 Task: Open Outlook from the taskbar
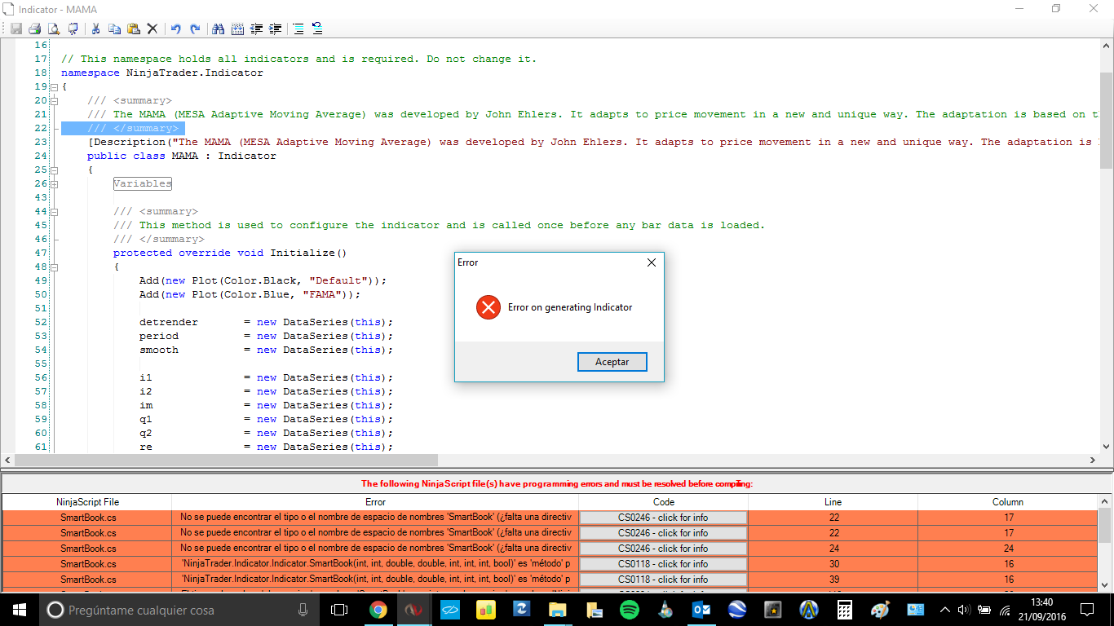point(701,609)
